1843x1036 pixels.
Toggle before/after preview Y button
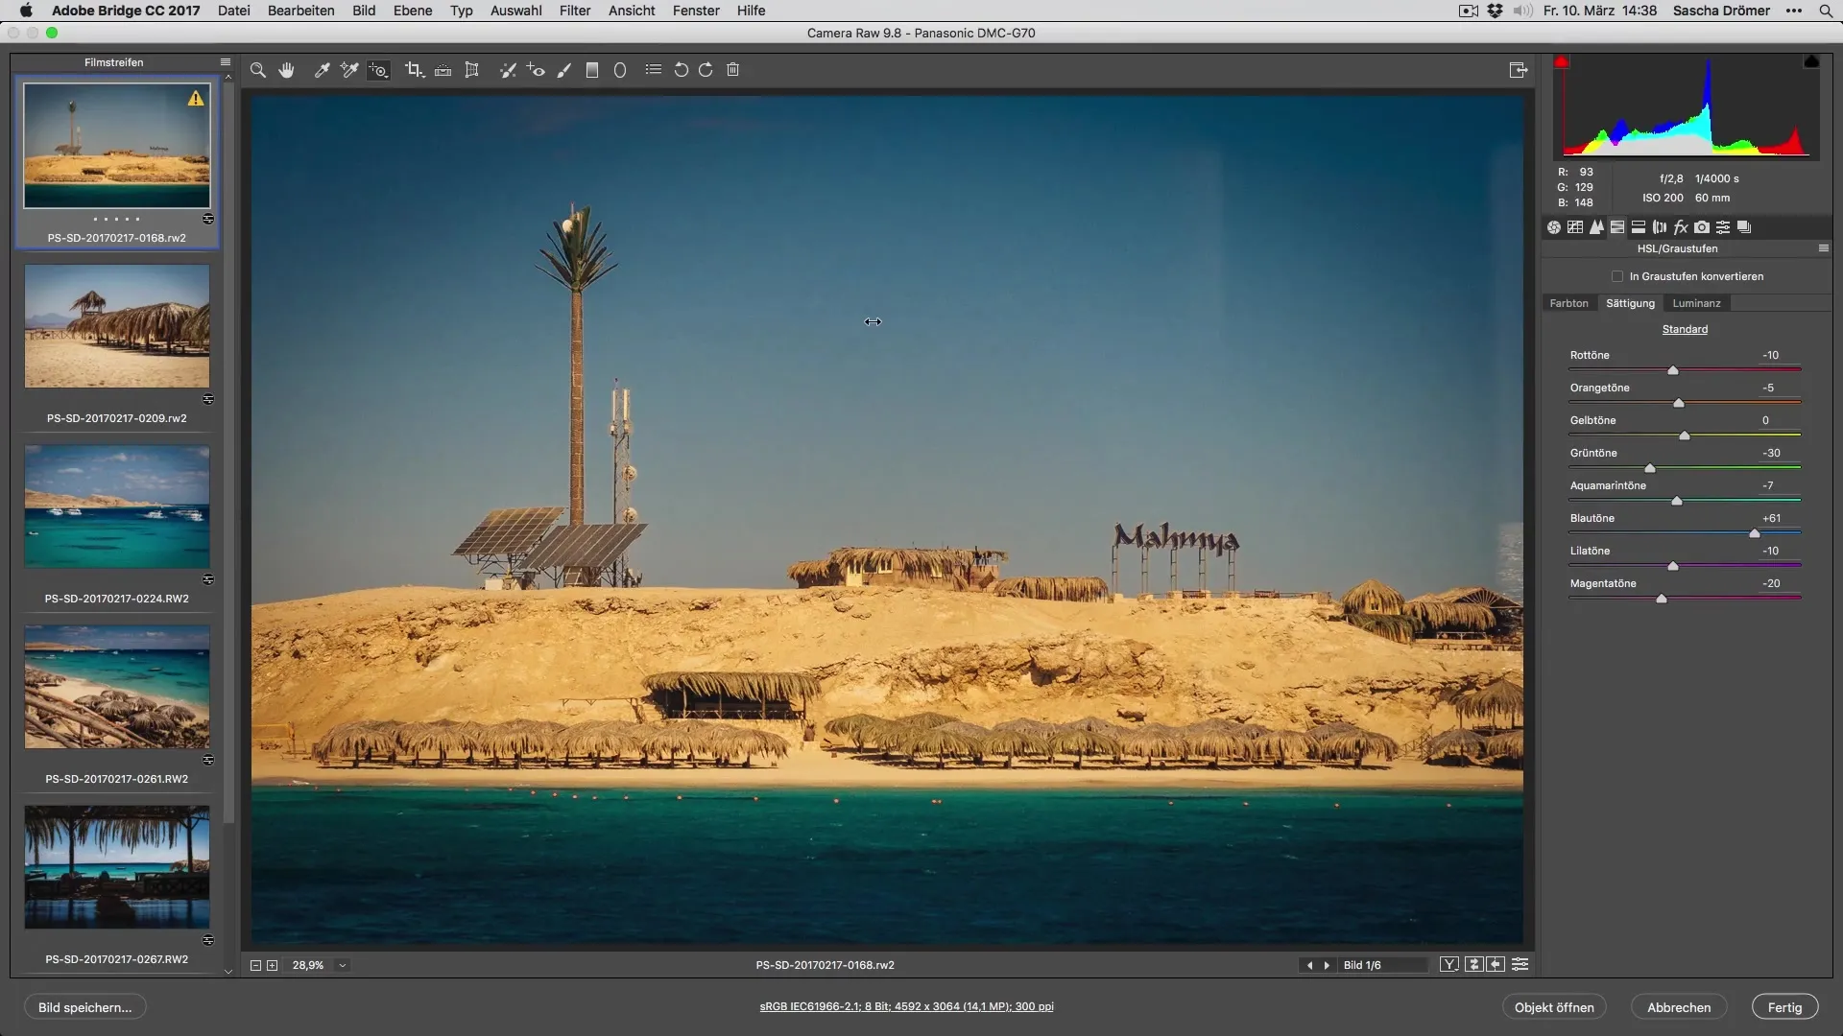[1449, 965]
